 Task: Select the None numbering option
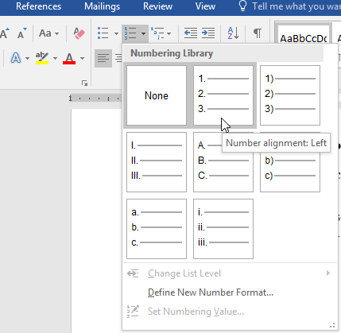157,95
